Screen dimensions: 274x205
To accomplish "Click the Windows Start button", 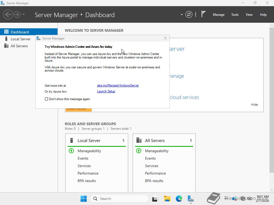I will [83, 199].
